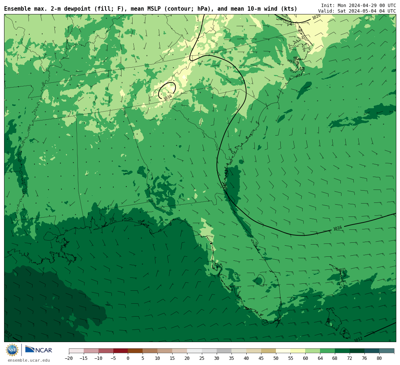Click the 1016 label on the small closed isobar

pyautogui.click(x=168, y=97)
